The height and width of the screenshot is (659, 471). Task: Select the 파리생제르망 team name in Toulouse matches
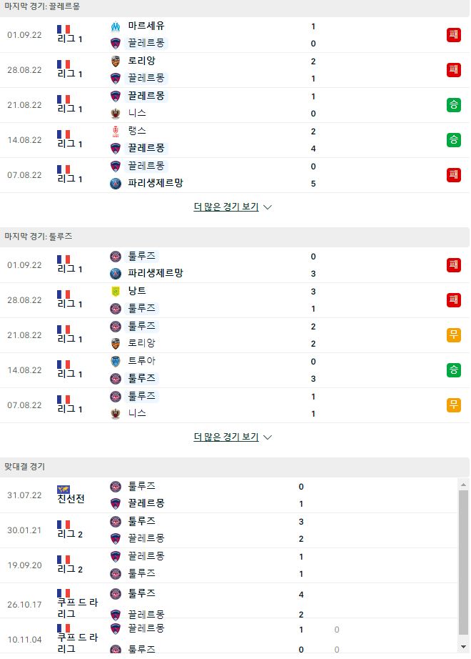click(156, 273)
